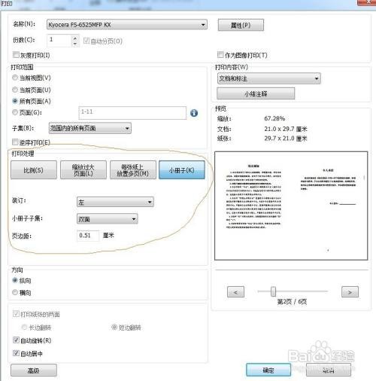
Task: Select the 长边翻转 long-edge flip option
Action: tap(24, 327)
